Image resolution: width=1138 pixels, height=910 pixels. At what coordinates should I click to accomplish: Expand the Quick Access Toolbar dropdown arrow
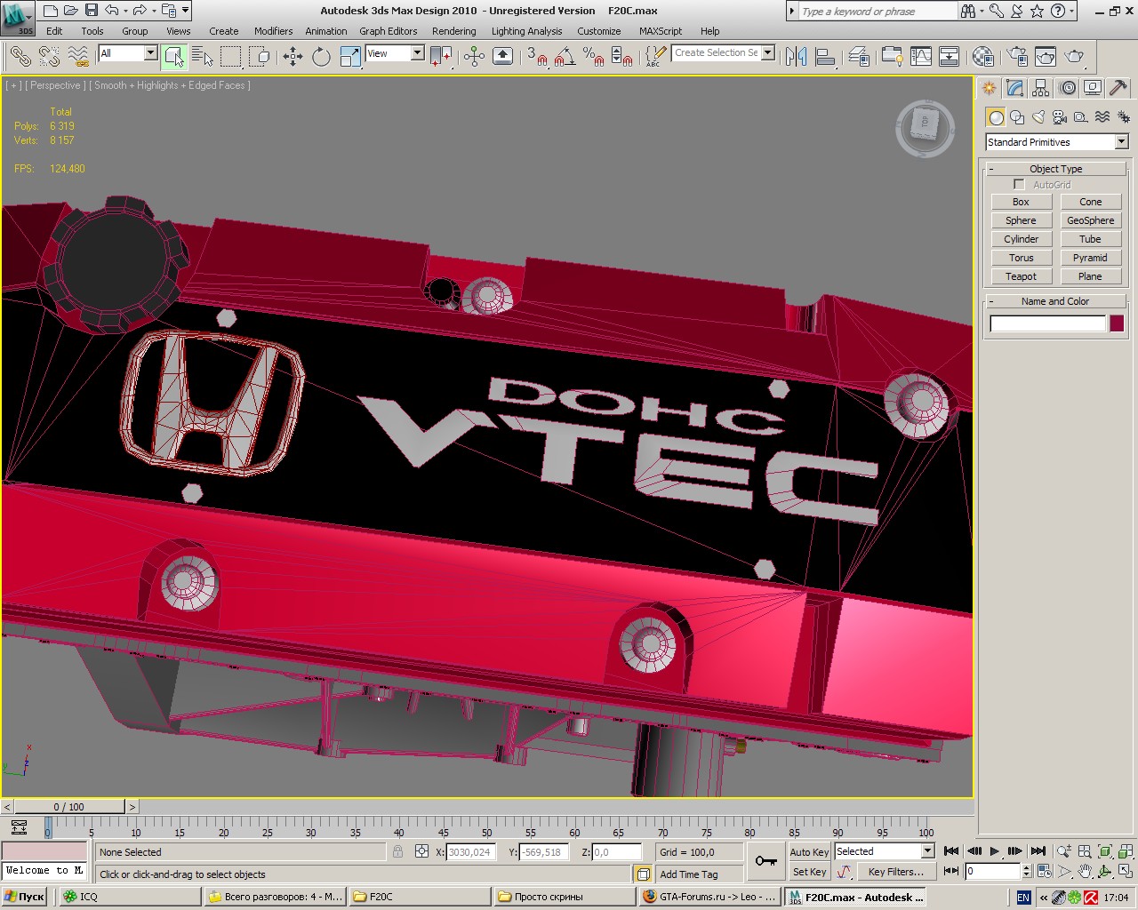coord(186,11)
